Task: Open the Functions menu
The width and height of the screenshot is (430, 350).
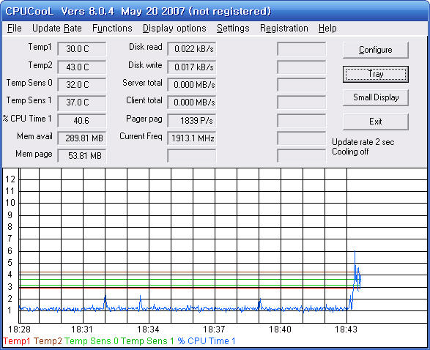Action: (112, 29)
